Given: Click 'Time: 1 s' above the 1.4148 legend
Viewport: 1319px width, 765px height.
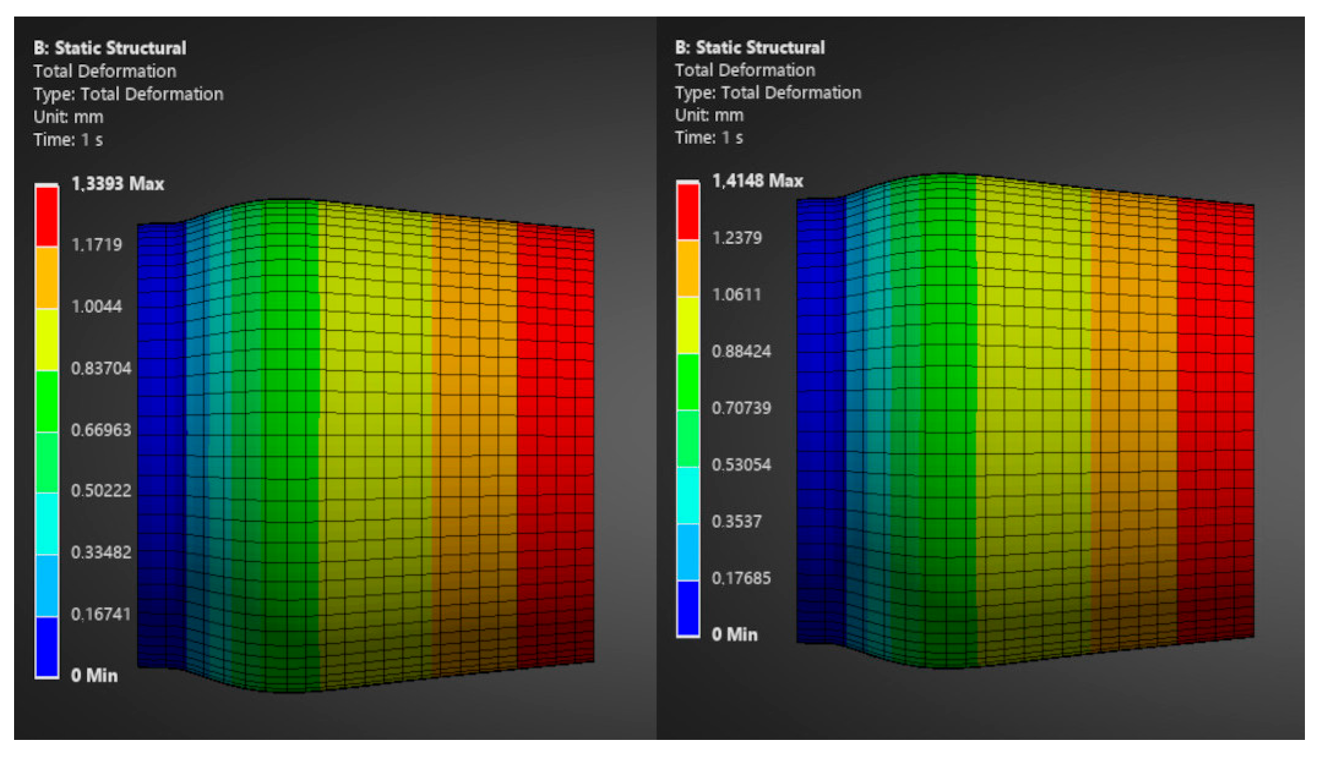Looking at the screenshot, I should tap(709, 138).
